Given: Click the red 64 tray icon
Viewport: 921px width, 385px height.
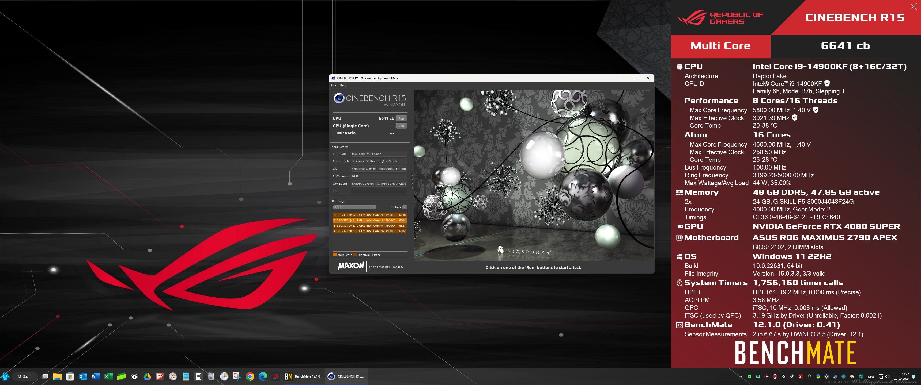Looking at the screenshot, I should point(801,376).
